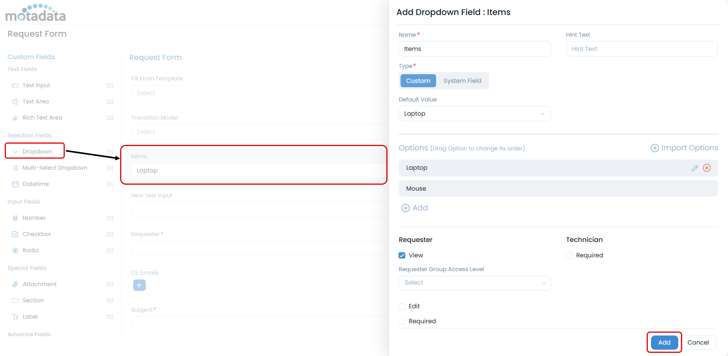Click the plus icon beside Import Options

655,148
